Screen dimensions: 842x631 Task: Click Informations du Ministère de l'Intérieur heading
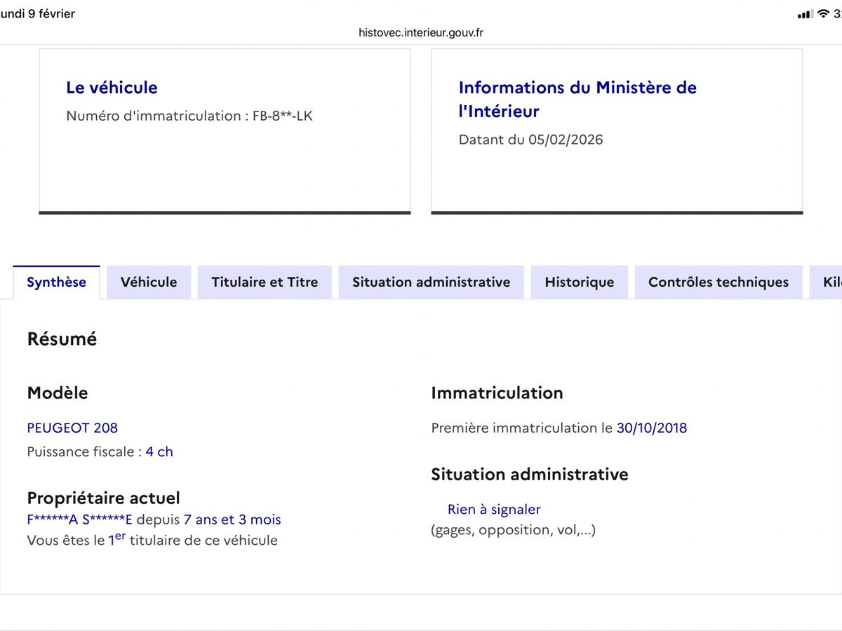click(x=577, y=99)
